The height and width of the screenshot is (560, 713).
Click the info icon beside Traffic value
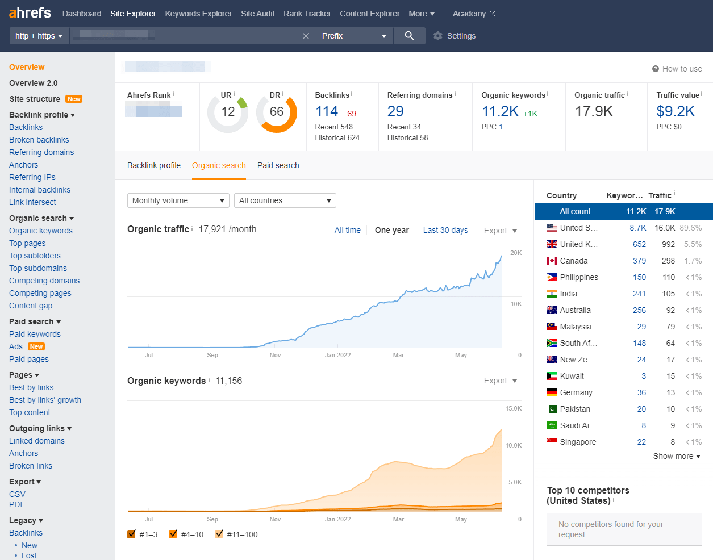click(702, 94)
